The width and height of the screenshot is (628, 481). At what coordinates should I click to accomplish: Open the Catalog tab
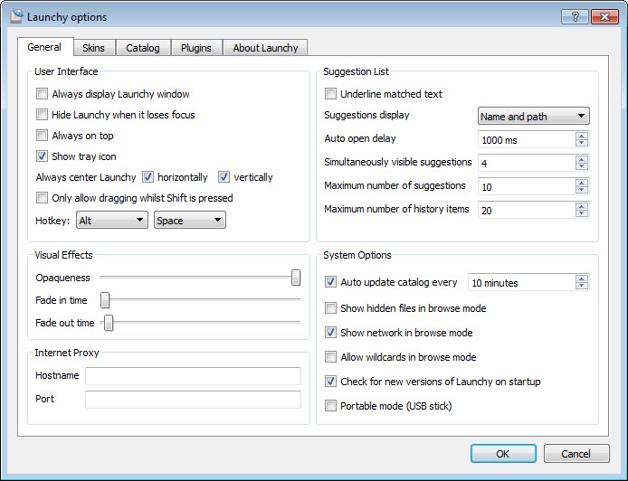click(x=143, y=48)
